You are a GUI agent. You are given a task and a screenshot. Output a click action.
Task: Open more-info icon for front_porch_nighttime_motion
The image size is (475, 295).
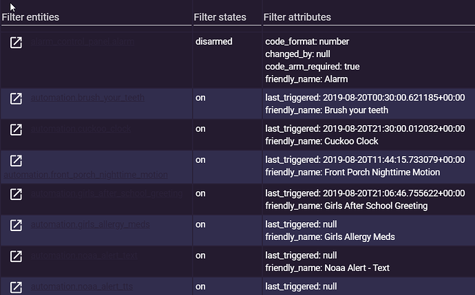16,161
